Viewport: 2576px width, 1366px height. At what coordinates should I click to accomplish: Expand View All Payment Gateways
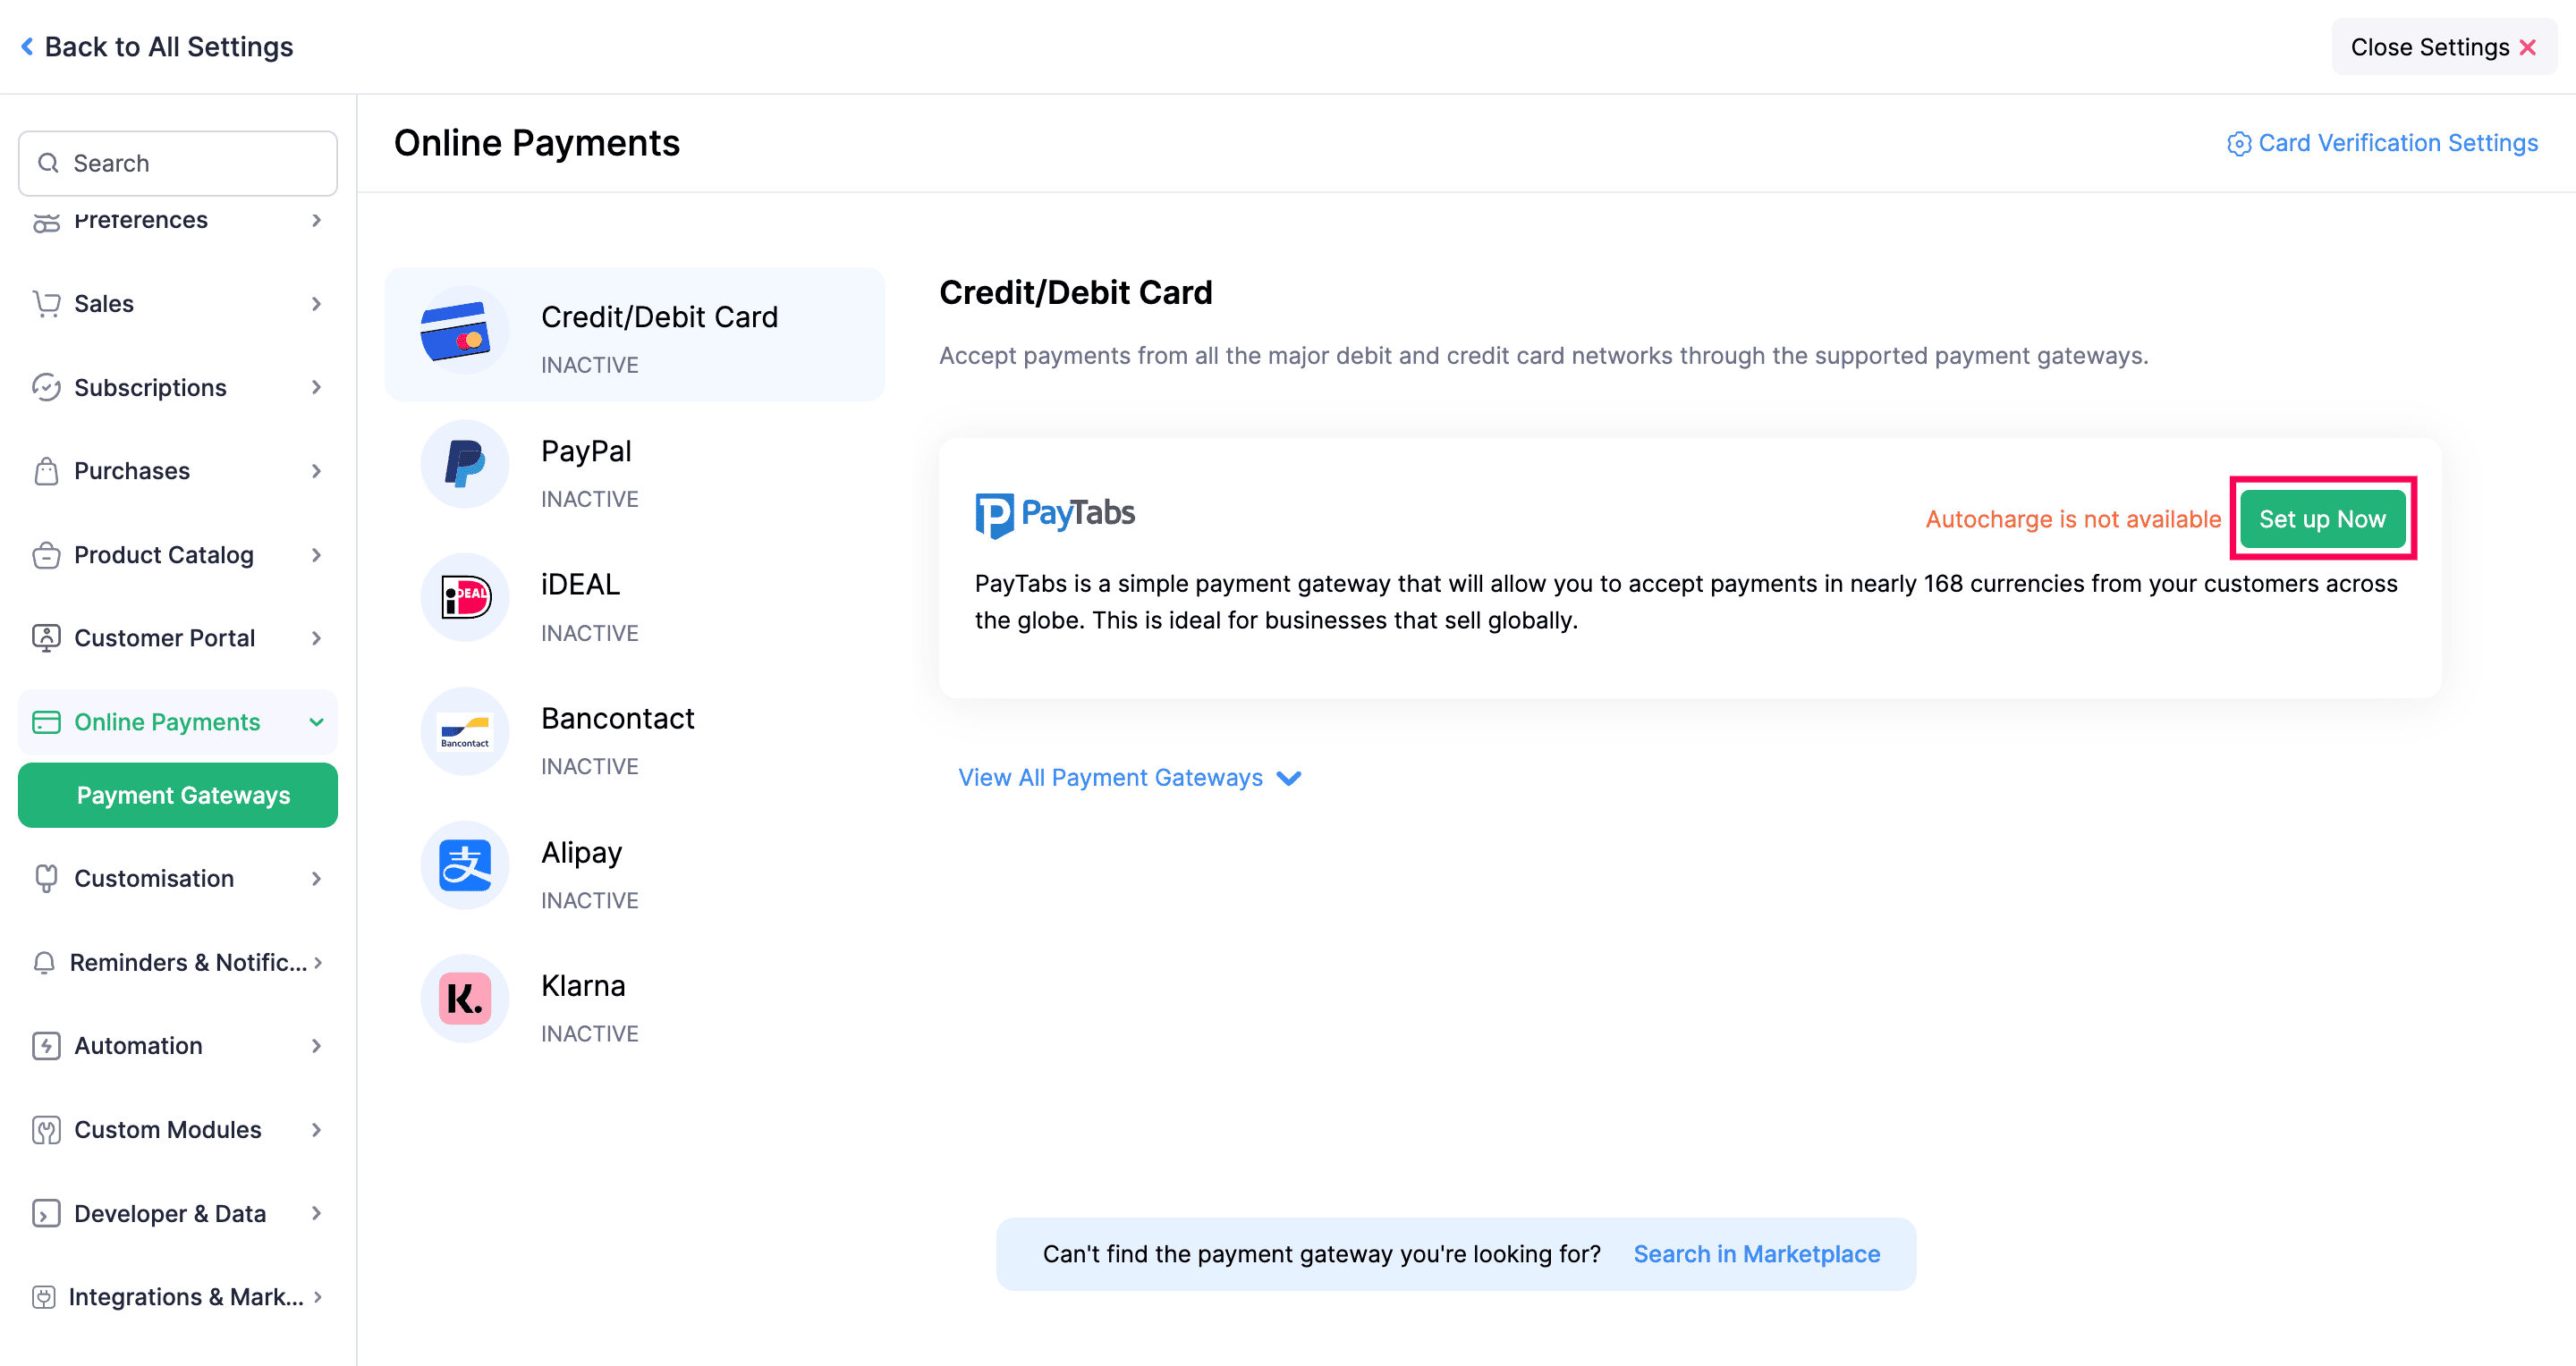click(x=1129, y=778)
